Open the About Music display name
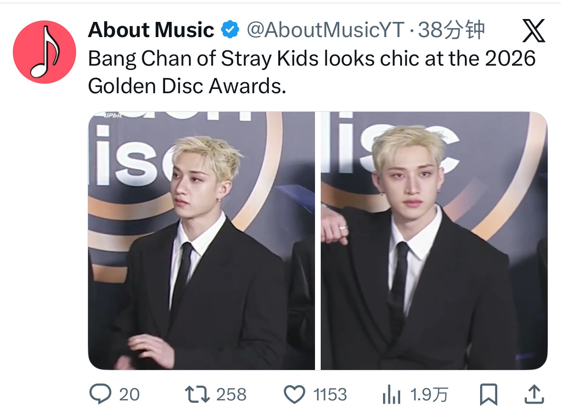The image size is (561, 408). (x=151, y=29)
